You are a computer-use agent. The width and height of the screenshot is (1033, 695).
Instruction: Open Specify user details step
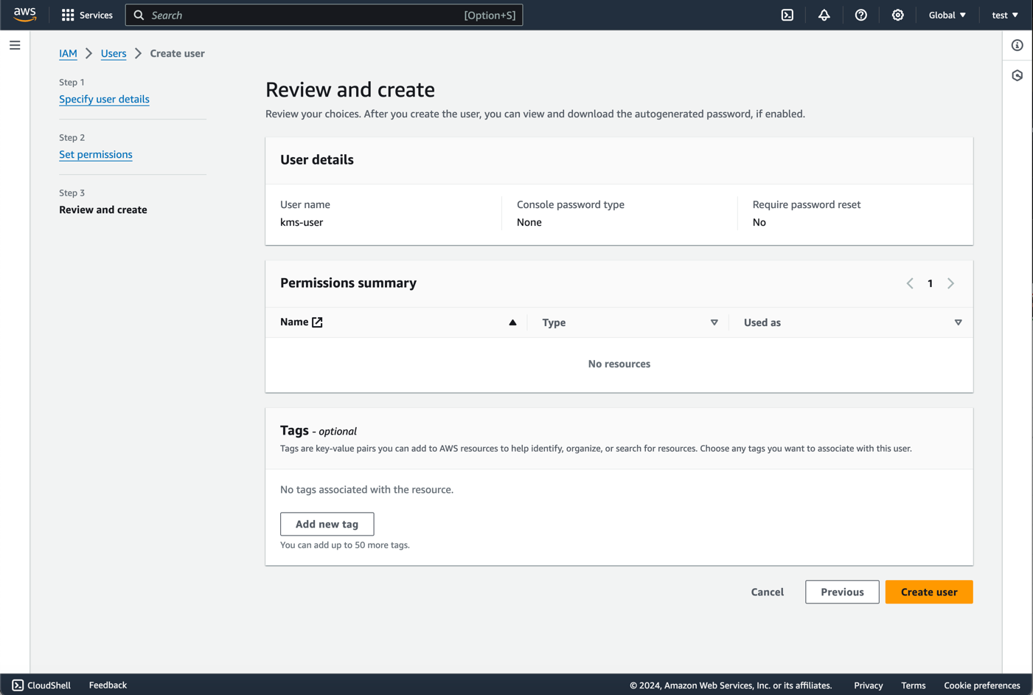coord(104,99)
